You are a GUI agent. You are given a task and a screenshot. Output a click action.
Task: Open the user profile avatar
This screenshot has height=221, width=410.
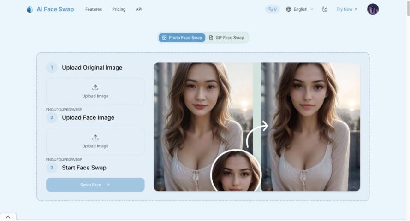tap(373, 9)
